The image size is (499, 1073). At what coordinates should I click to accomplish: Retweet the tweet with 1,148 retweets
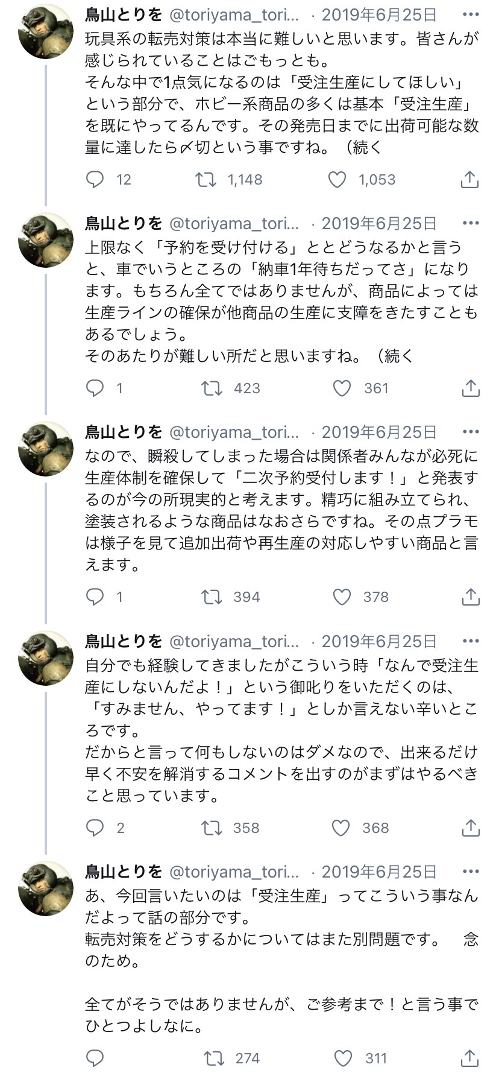[x=207, y=179]
